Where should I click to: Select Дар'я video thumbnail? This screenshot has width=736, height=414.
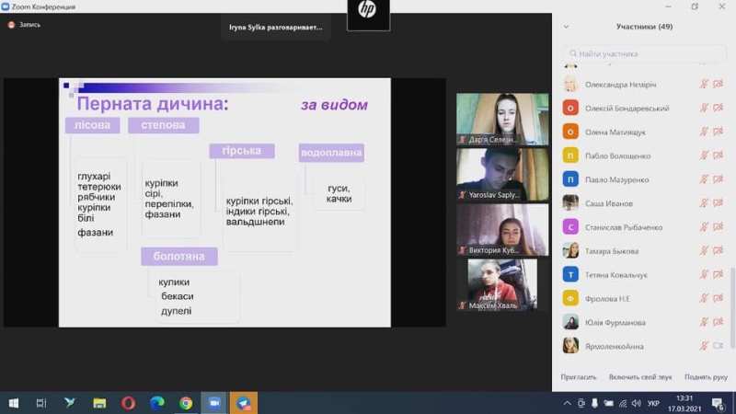tap(502, 119)
